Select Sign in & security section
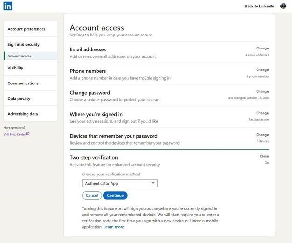The image size is (292, 243). tap(24, 44)
